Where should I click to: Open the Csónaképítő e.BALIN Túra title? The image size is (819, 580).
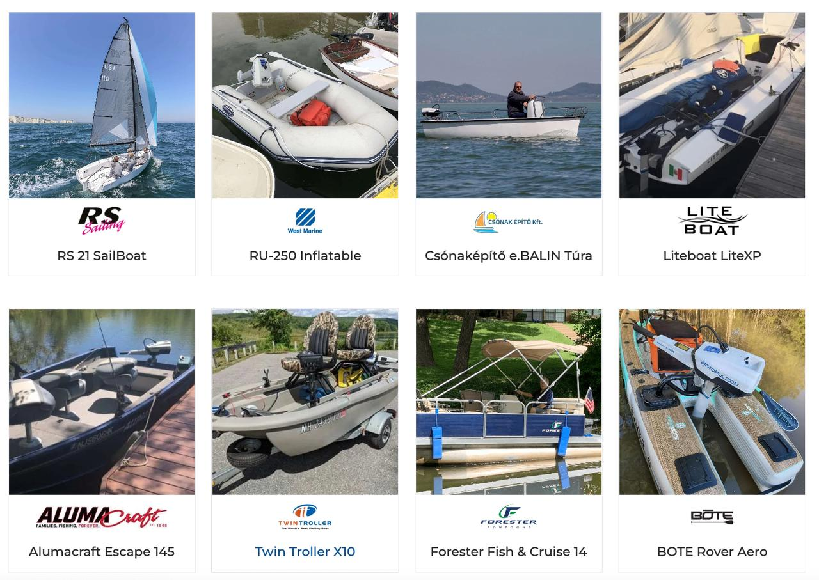[509, 256]
